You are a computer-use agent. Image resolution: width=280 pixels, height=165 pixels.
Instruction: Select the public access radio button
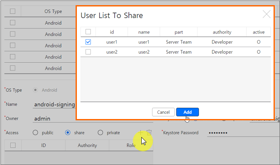(35, 133)
